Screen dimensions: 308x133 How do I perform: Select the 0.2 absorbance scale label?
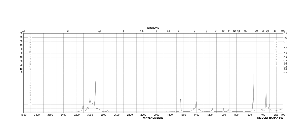[285, 48]
